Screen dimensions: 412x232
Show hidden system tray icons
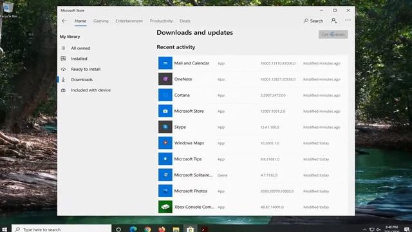(x=365, y=229)
